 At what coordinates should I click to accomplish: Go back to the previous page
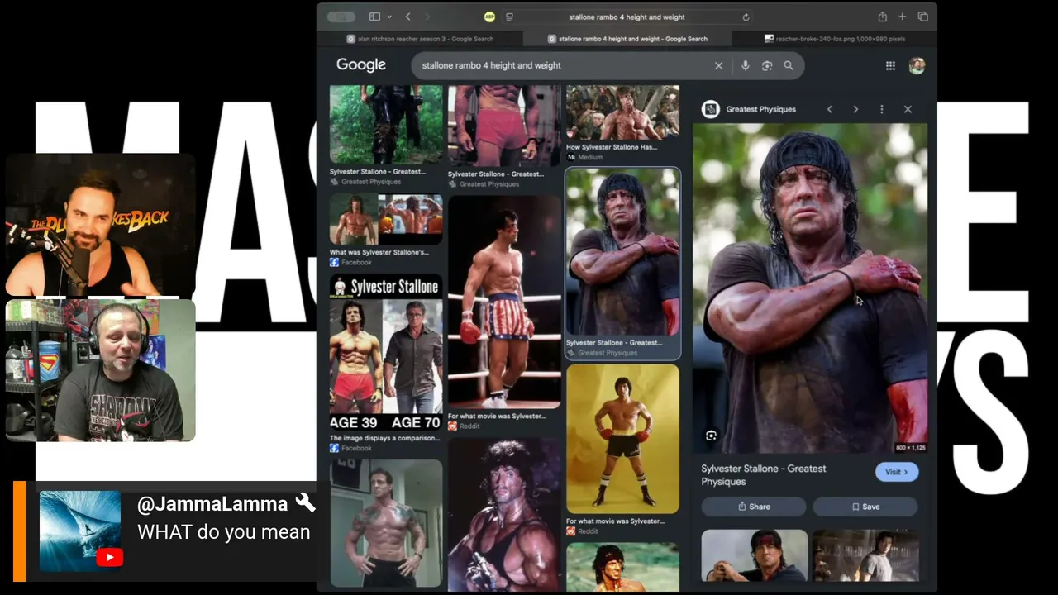pos(407,17)
